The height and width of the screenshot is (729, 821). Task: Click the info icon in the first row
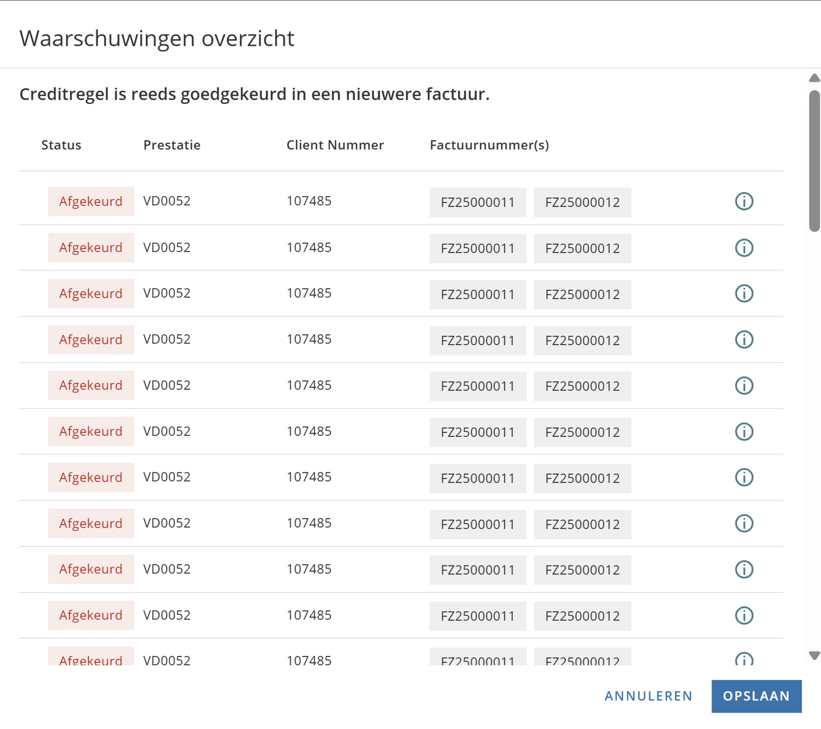pos(744,201)
